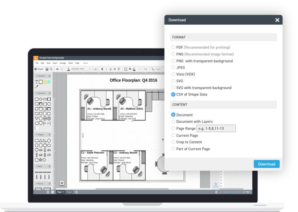Switch to the Page 2 tab

point(69,192)
